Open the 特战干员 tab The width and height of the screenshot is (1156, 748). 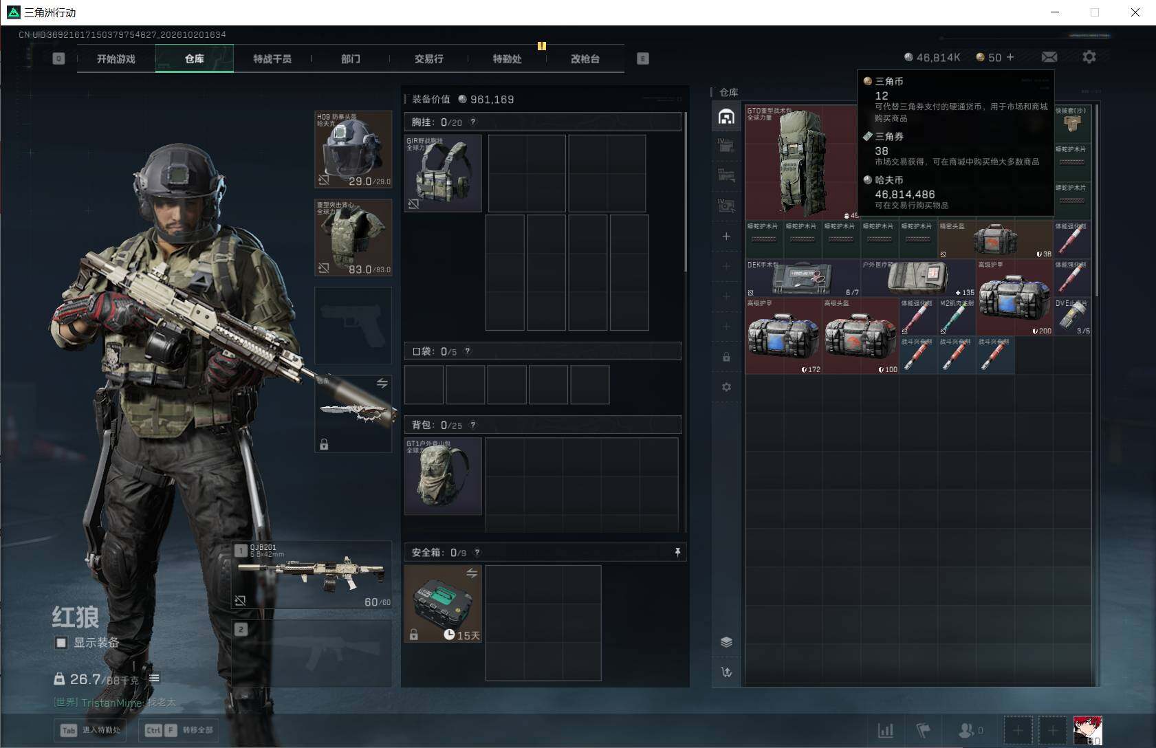click(272, 59)
